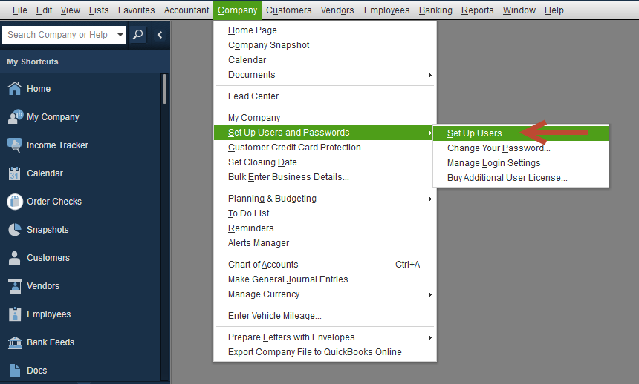The height and width of the screenshot is (384, 639).
Task: Open the Vendors shortcut icon
Action: [x=15, y=286]
